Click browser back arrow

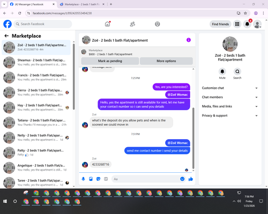click(x=5, y=13)
